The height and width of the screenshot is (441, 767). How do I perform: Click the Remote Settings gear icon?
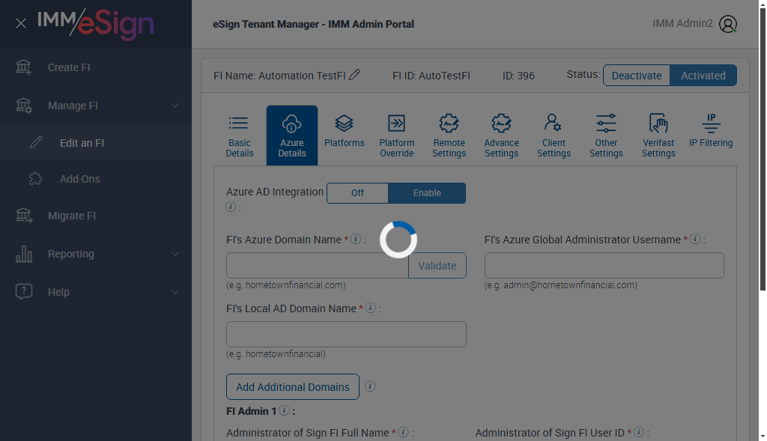tap(449, 124)
